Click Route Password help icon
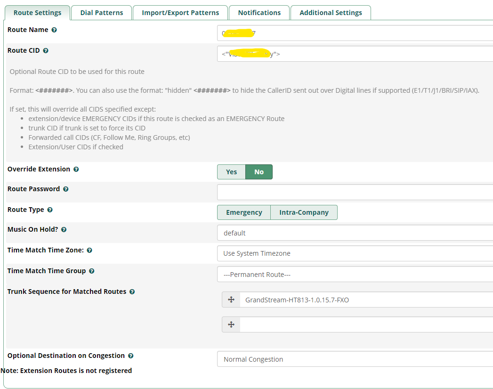Image resolution: width=493 pixels, height=389 pixels. coord(65,189)
